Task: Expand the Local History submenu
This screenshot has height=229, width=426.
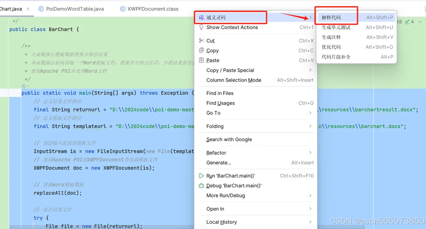Action: [x=256, y=222]
